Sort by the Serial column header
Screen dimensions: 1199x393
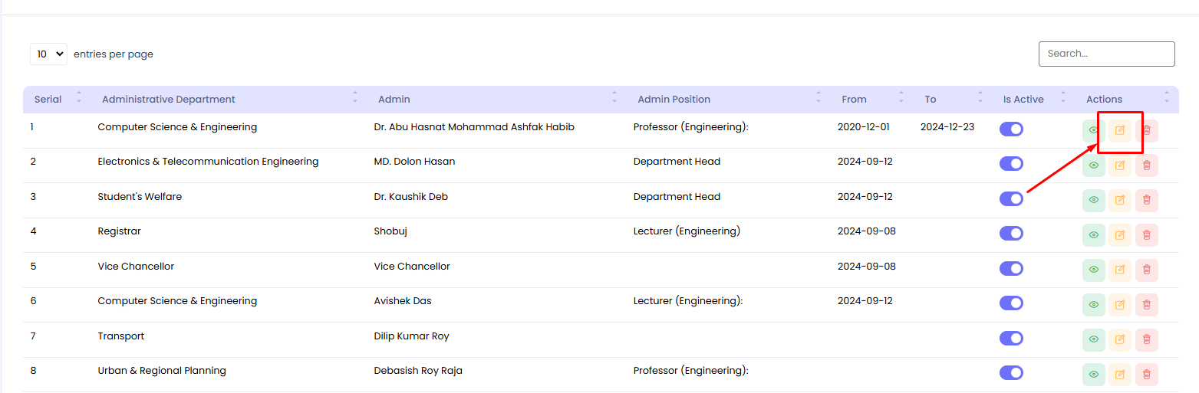click(48, 99)
